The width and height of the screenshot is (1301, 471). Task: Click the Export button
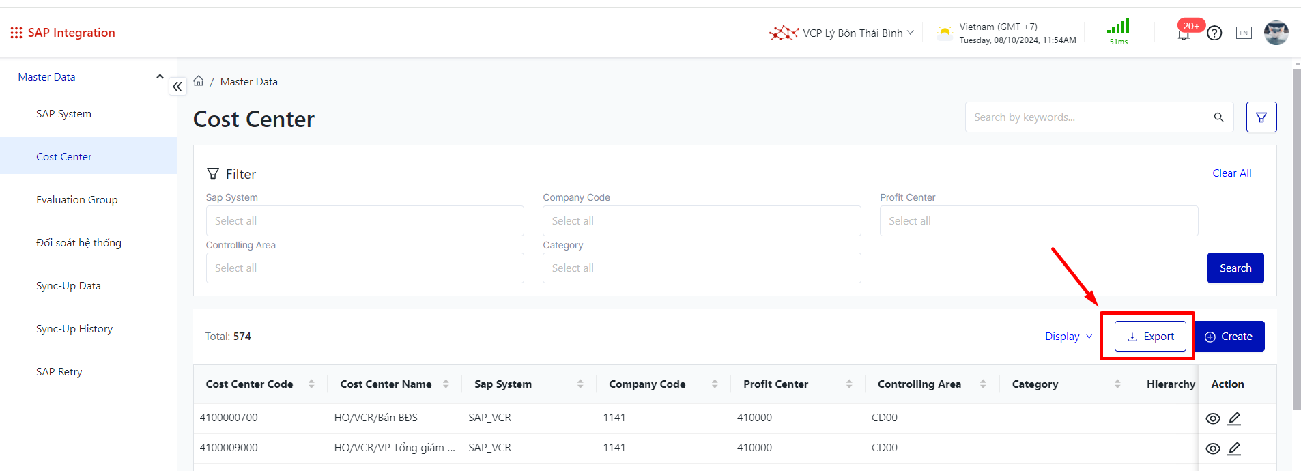[1149, 337]
